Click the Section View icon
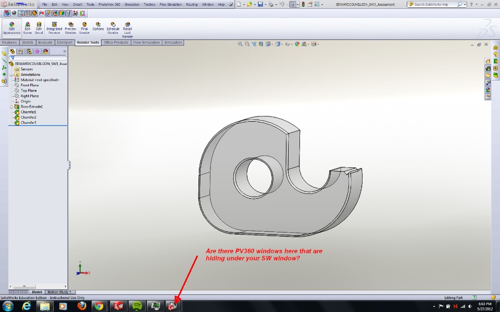 click(x=261, y=44)
